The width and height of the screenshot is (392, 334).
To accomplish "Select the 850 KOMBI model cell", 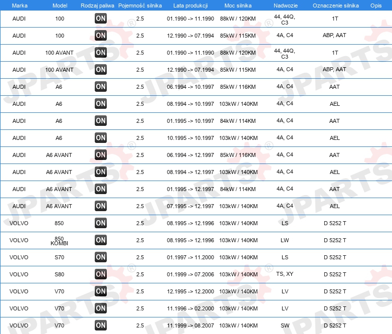I will point(59,241).
